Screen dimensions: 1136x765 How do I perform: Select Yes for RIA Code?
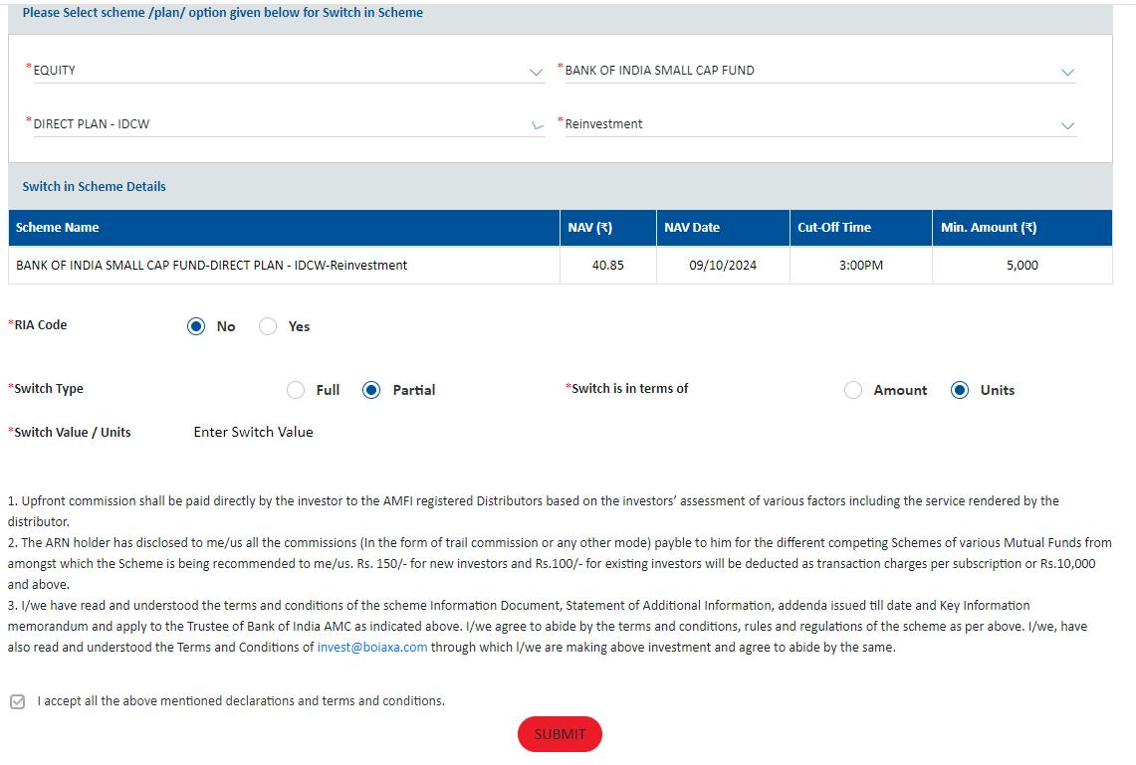pos(268,326)
